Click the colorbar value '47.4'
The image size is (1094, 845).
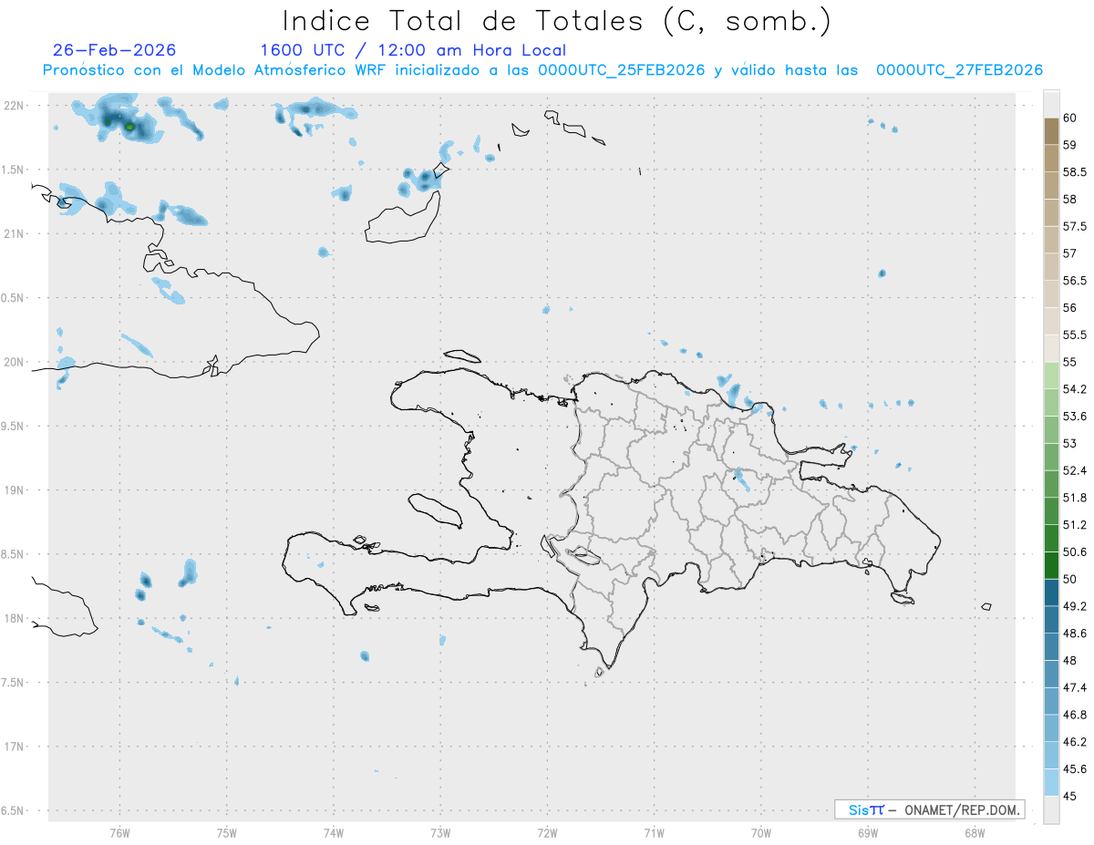point(1075,687)
